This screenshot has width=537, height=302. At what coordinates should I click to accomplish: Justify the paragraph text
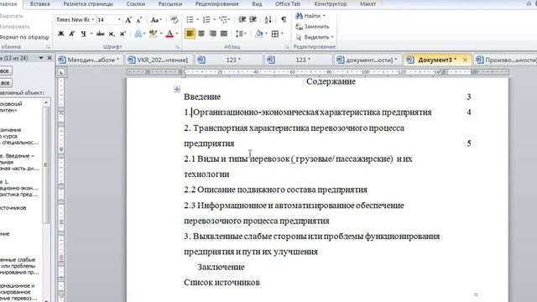(224, 34)
